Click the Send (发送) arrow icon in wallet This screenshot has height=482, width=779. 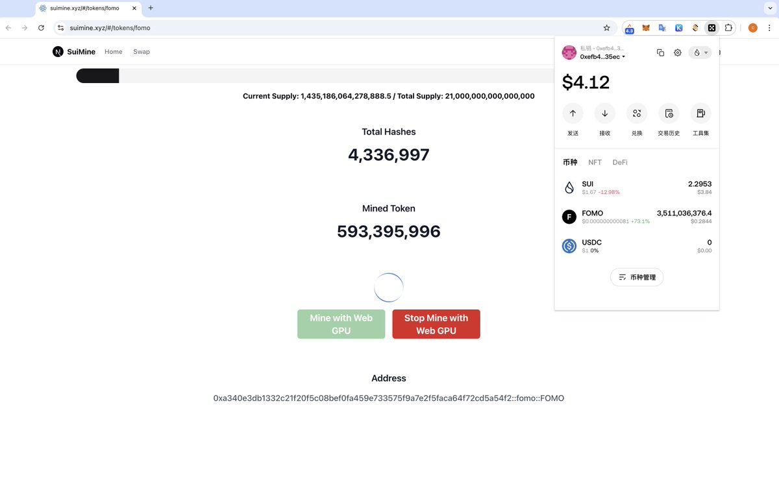[573, 114]
